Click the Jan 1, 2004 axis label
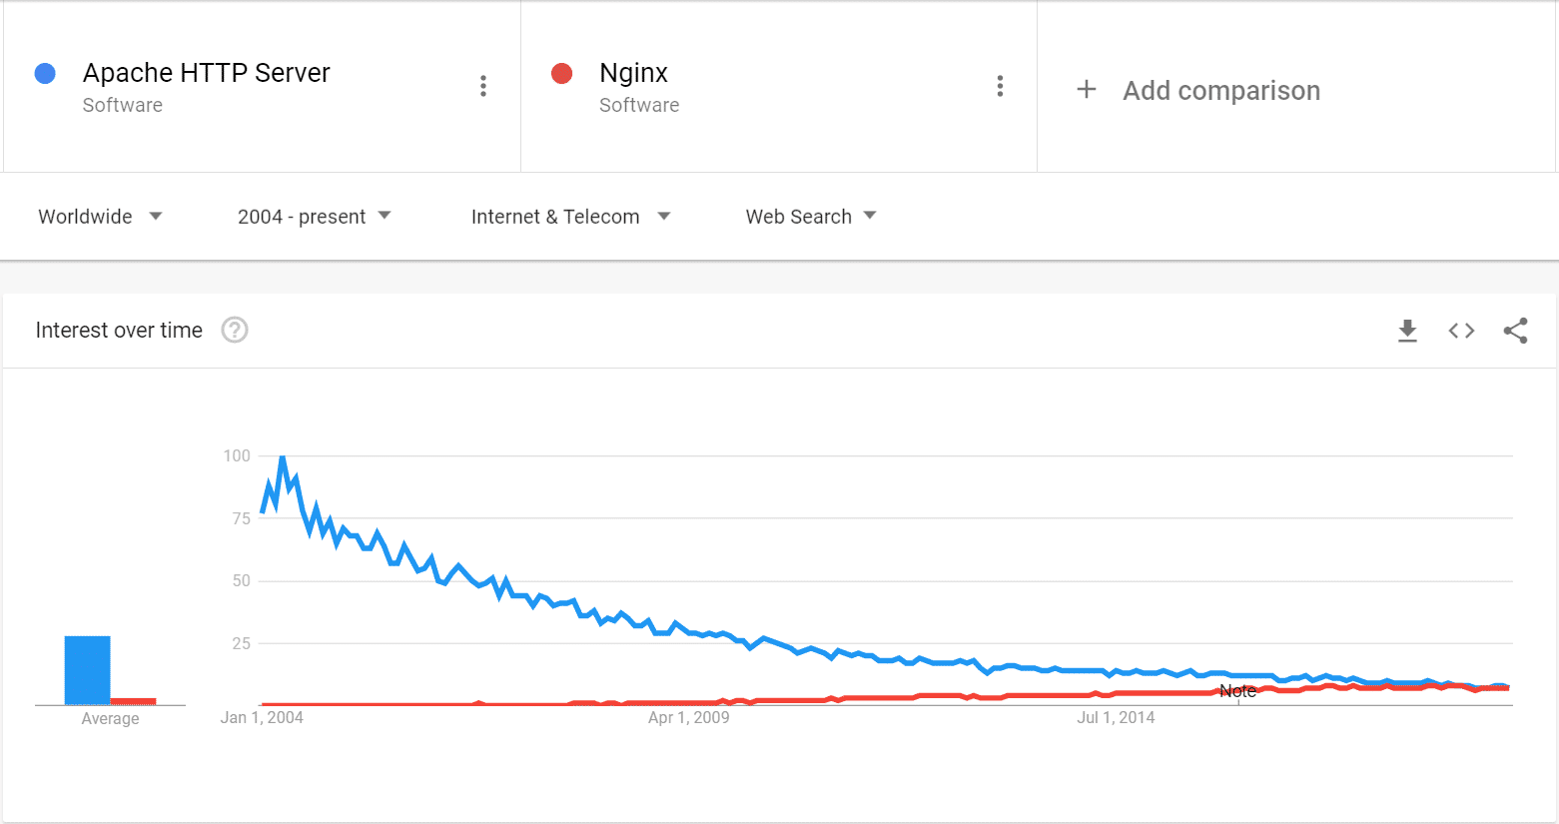 pos(261,716)
